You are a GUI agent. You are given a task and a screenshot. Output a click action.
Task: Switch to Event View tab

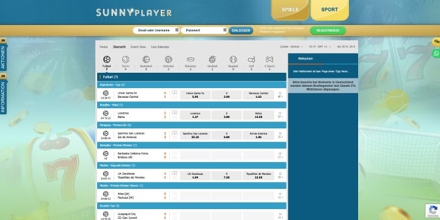tap(138, 47)
